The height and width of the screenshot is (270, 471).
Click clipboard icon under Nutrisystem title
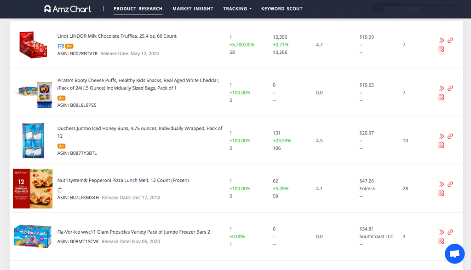point(60,190)
